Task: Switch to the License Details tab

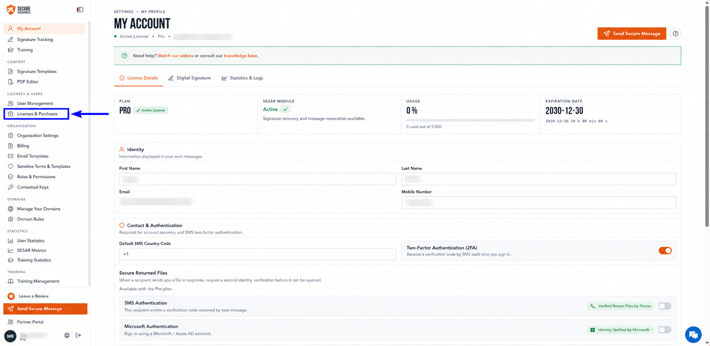Action: click(x=138, y=78)
